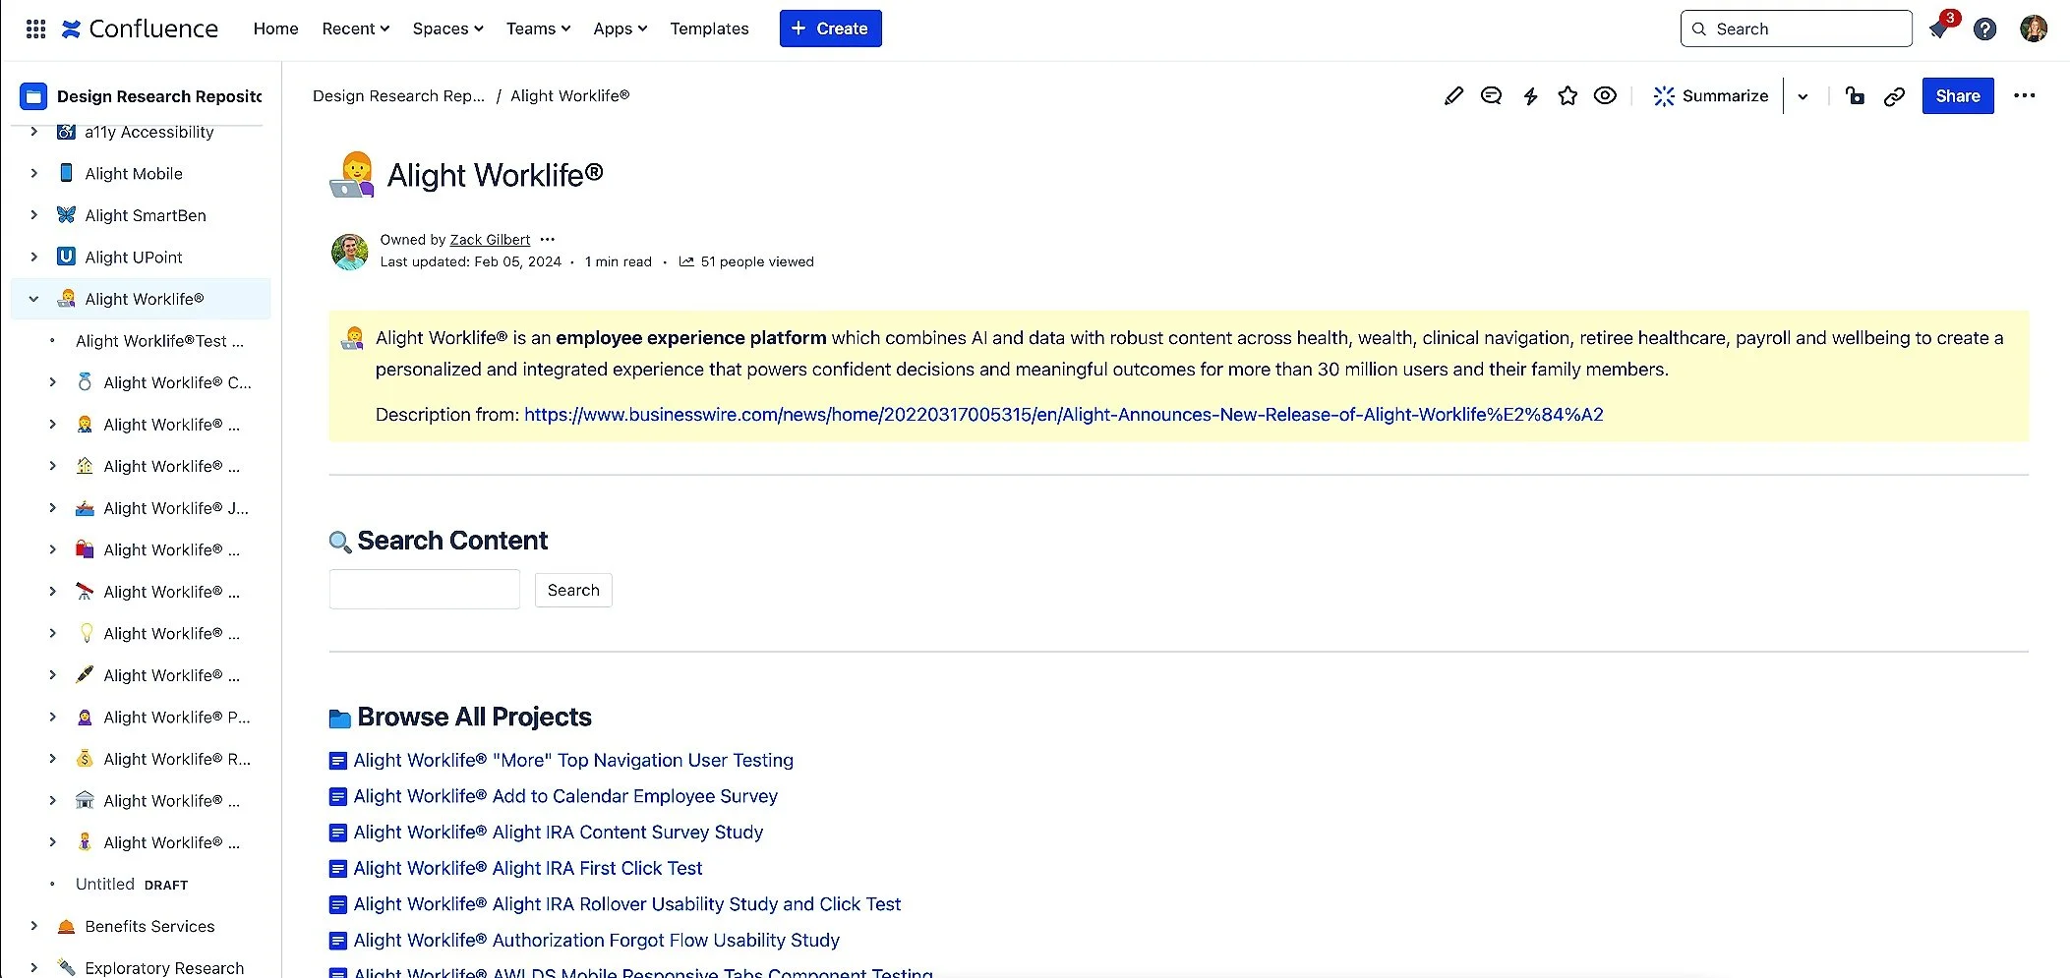Open the app switcher grid
This screenshot has height=978, width=2070.
[35, 29]
